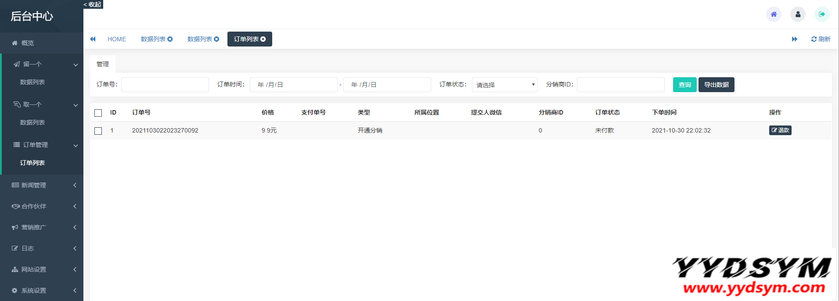Viewport: 839px width, 301px height.
Task: Click the refresh icon labeled 刷新
Action: click(820, 39)
